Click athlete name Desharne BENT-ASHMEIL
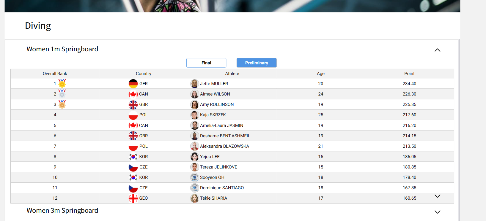Viewport: 486px width, 221px height. point(225,136)
